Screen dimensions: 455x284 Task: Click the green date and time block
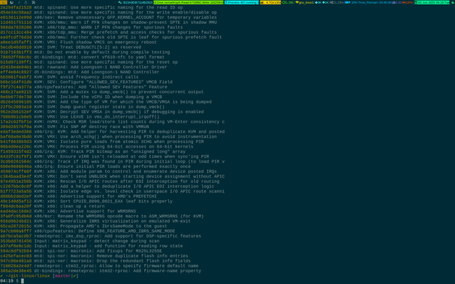[432, 2]
